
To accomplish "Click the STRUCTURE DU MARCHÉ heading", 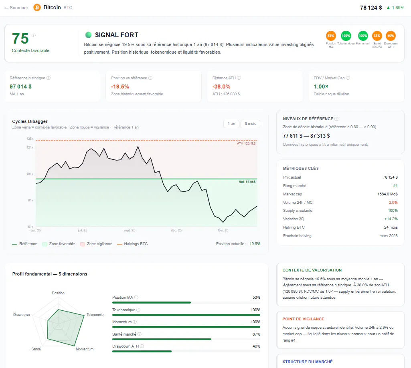I will 308,362.
